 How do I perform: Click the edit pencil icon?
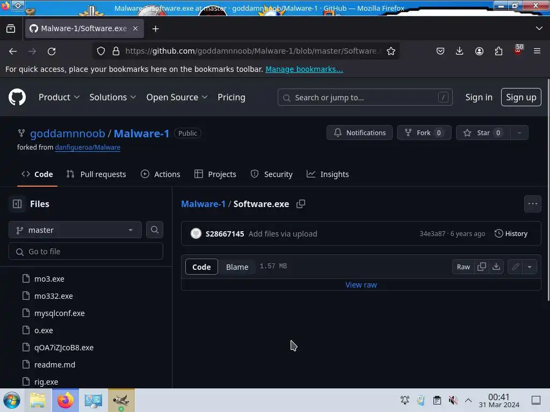(x=515, y=267)
